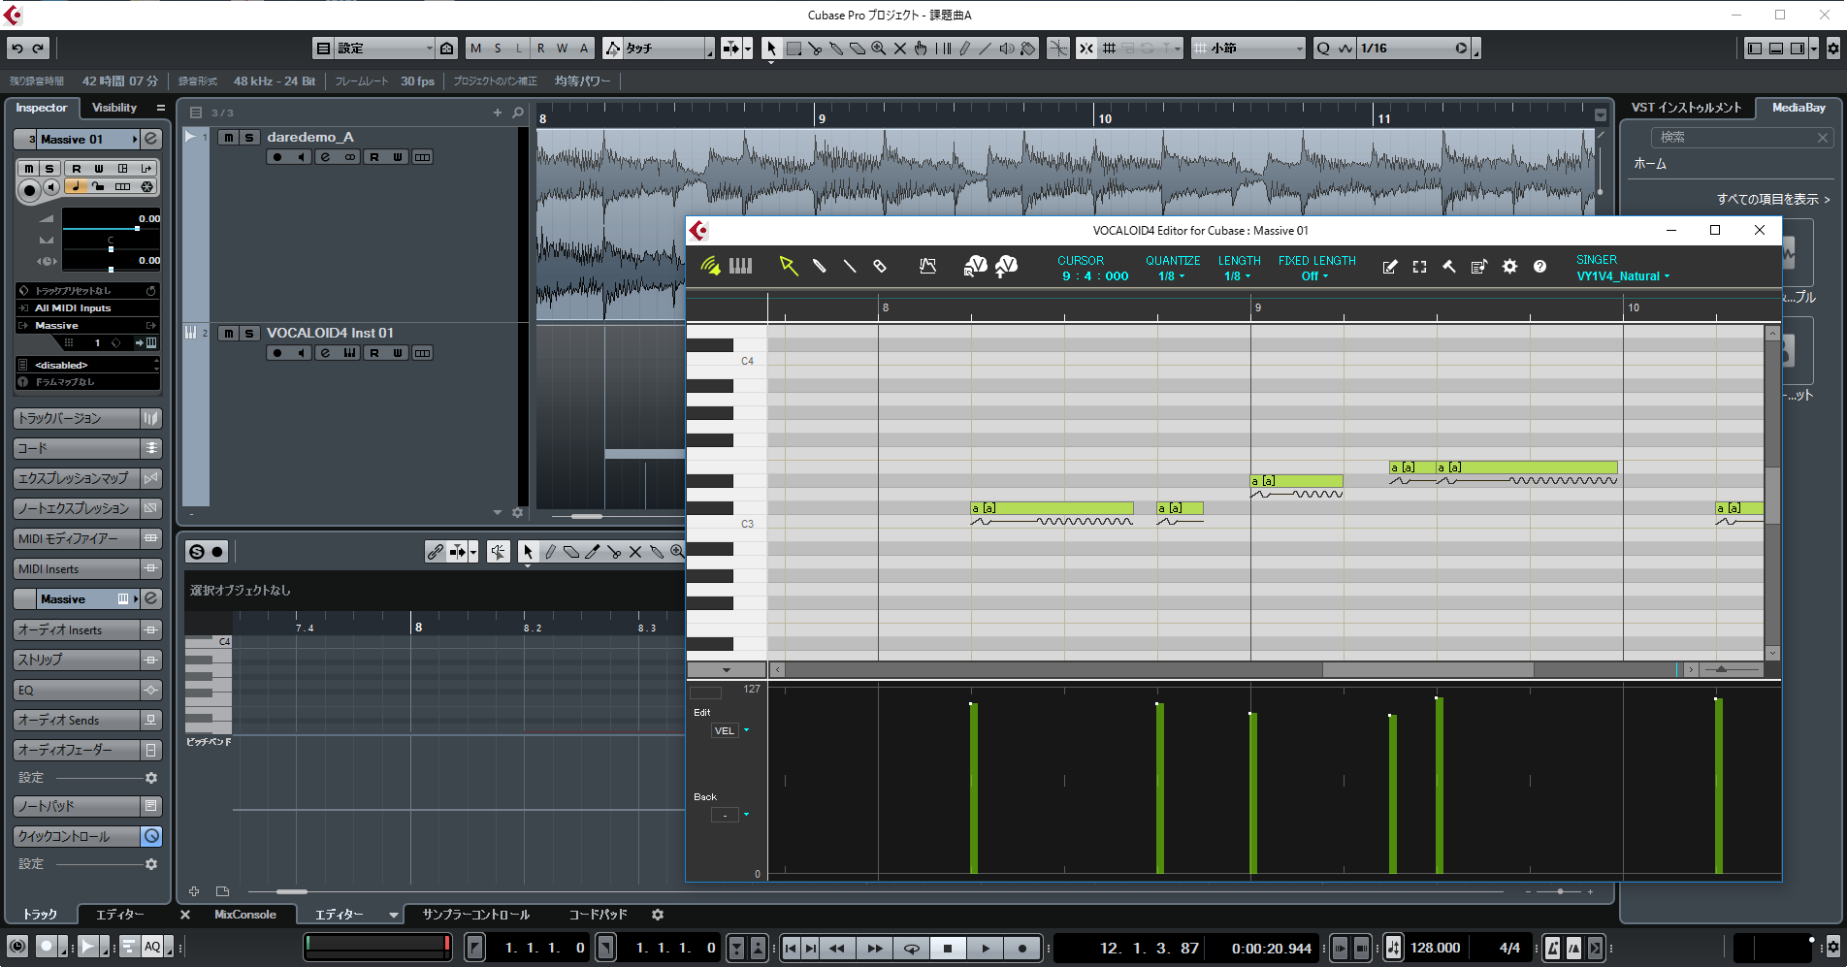Select the mute tool (X) in Cubase toolbar
Image resolution: width=1847 pixels, height=967 pixels.
point(899,48)
